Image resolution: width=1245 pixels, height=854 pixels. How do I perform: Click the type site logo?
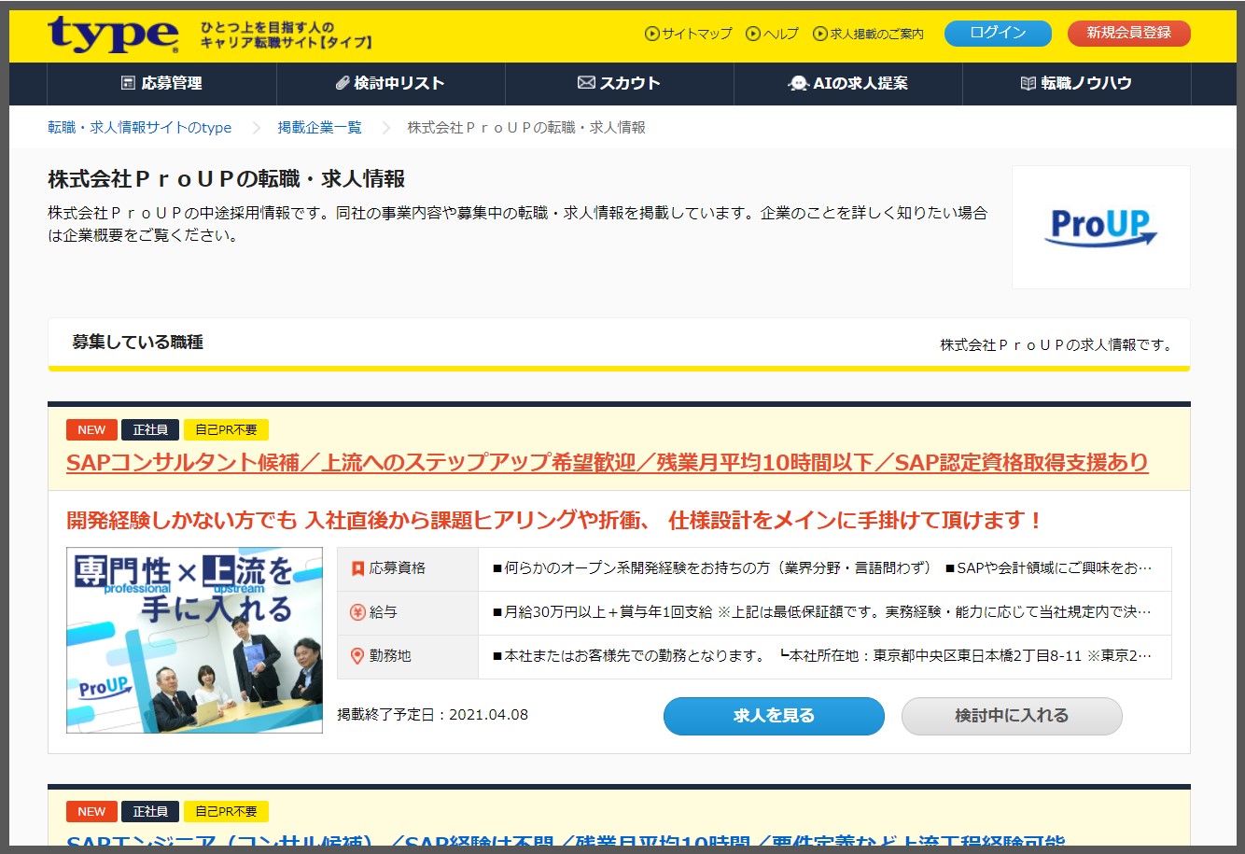(113, 35)
